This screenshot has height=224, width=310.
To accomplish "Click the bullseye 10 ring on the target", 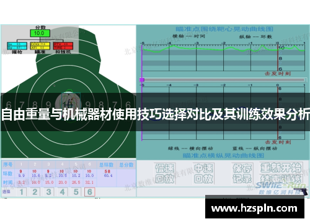I will pyautogui.click(x=68, y=104).
